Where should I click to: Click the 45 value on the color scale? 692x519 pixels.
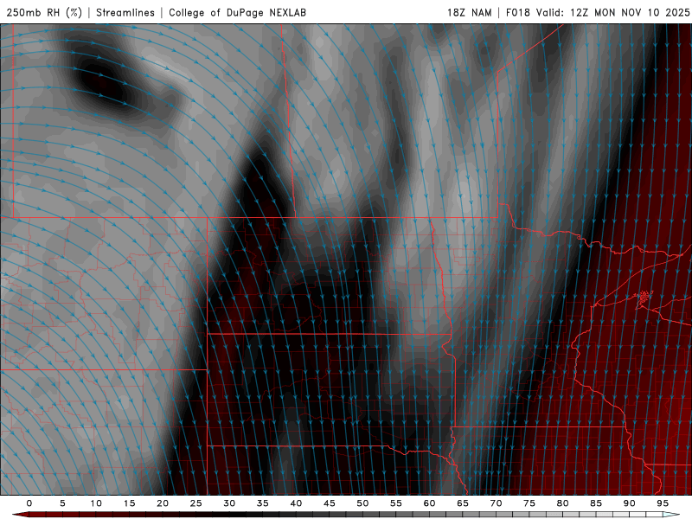coord(330,503)
